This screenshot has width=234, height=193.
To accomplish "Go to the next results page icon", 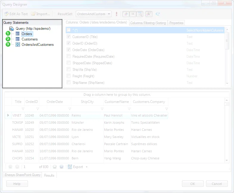I will [54, 167].
